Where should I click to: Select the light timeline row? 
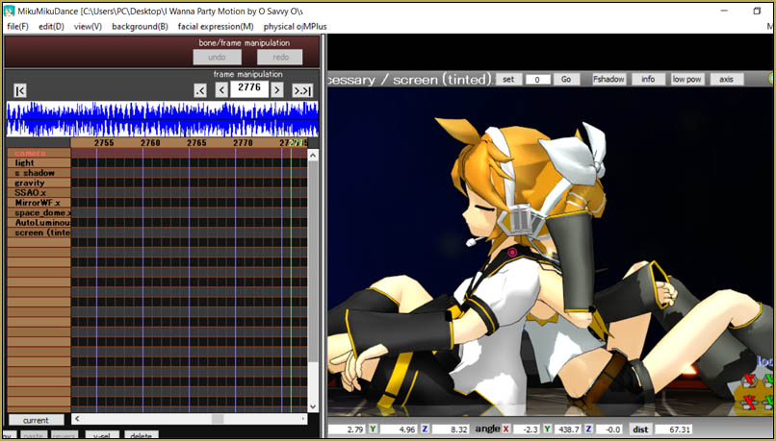(x=39, y=163)
